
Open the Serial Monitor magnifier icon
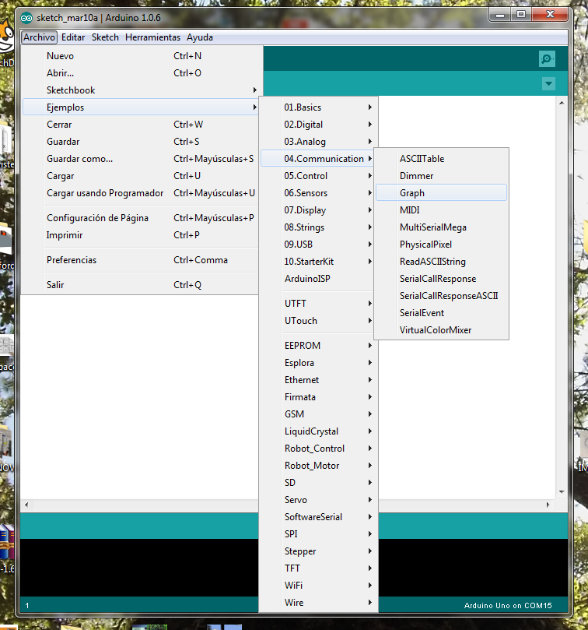coord(547,58)
